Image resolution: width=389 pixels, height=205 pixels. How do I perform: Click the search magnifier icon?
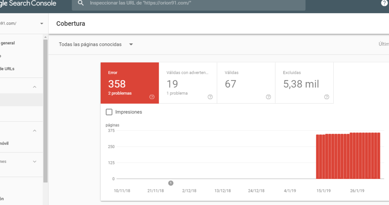tap(81, 3)
